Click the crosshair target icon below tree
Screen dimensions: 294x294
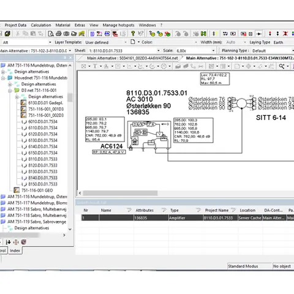click(16, 242)
